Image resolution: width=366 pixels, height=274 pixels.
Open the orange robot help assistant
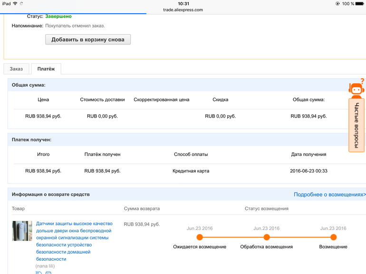pyautogui.click(x=356, y=89)
